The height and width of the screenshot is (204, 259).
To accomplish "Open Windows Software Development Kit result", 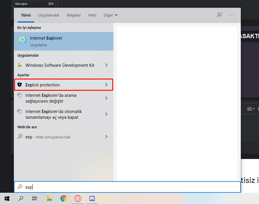I will 64,65.
